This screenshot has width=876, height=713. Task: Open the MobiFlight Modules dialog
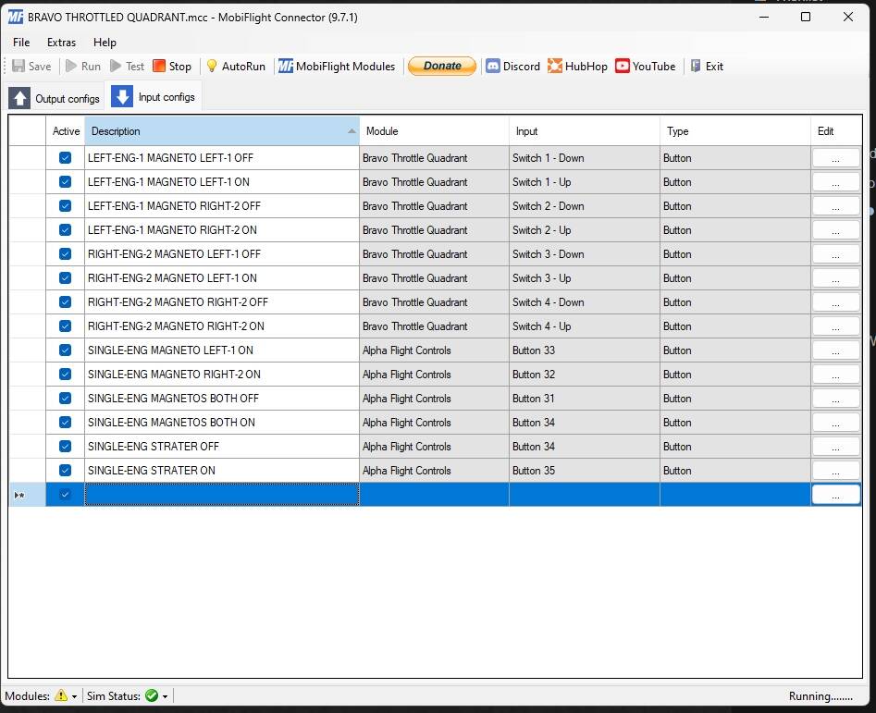pyautogui.click(x=337, y=66)
